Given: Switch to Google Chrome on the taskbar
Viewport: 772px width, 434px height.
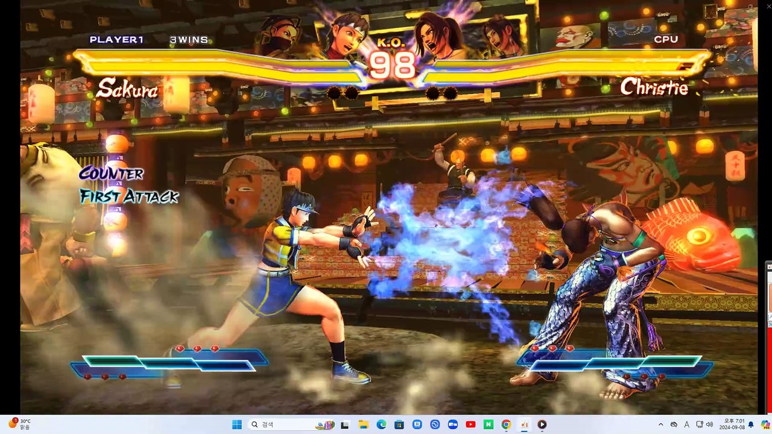Looking at the screenshot, I should click(x=506, y=424).
